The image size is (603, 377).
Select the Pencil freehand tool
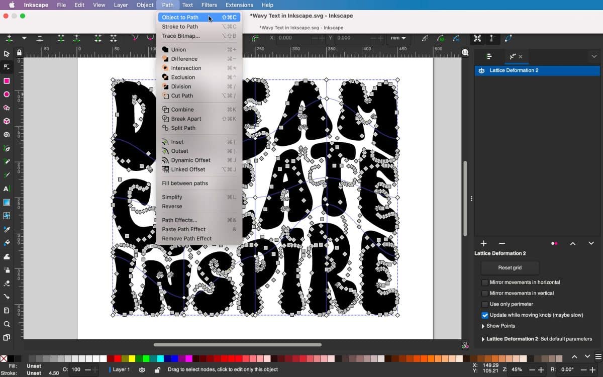click(x=7, y=162)
